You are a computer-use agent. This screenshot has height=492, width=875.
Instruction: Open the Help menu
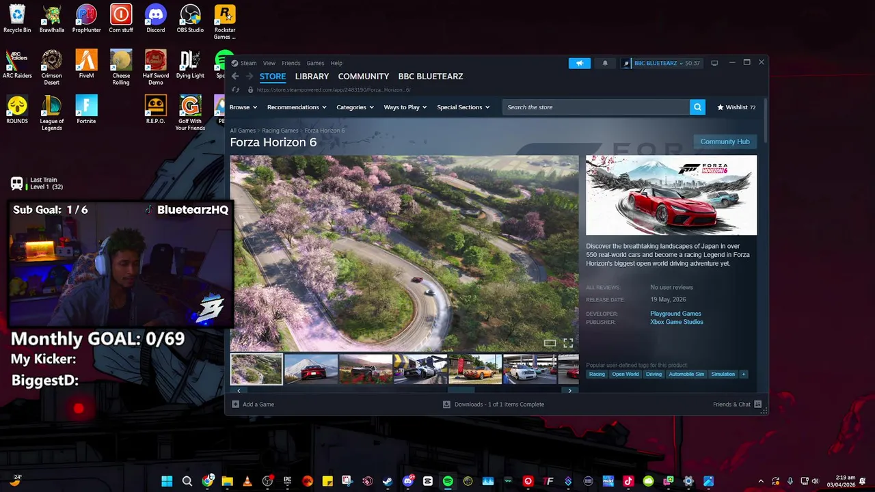tap(336, 63)
